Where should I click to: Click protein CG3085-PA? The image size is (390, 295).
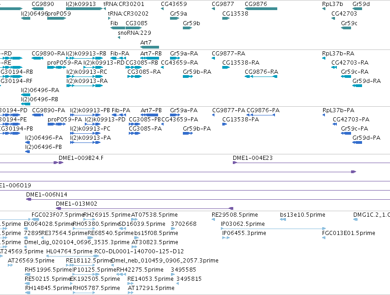pos(145,128)
